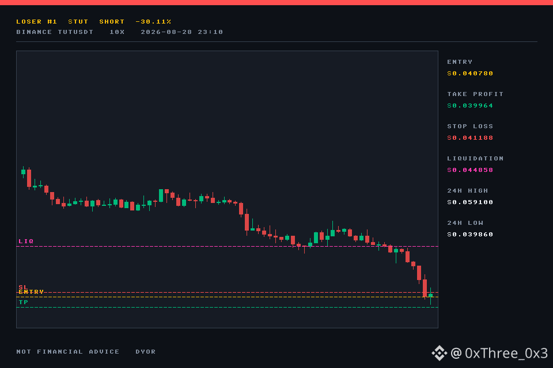
Task: Click the TAKE PROFIT heading
Action: (x=475, y=94)
